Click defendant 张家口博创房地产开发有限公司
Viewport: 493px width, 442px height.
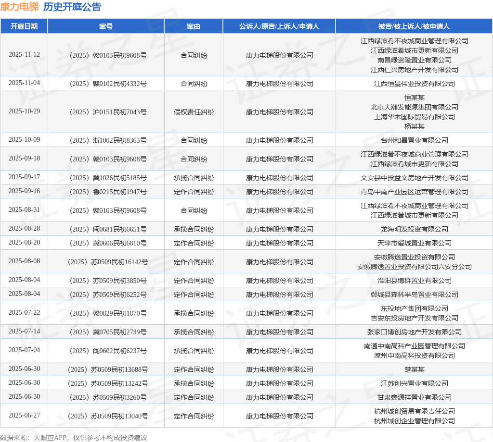pos(414,332)
